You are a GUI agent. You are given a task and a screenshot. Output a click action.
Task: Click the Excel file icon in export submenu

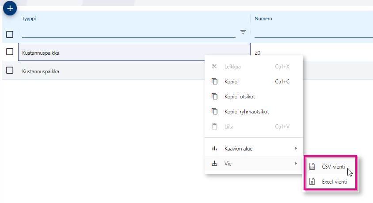click(x=312, y=181)
